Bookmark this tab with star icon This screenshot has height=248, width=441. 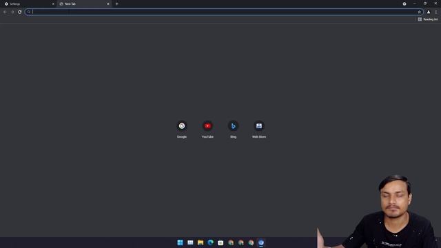(x=419, y=12)
